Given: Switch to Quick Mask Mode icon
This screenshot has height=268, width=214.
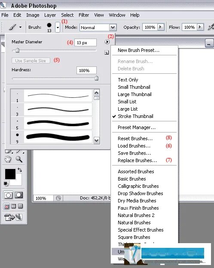Looking at the screenshot, I should click(18, 195).
